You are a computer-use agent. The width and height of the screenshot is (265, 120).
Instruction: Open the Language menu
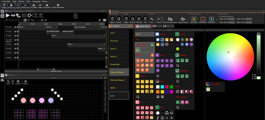pos(36,1)
